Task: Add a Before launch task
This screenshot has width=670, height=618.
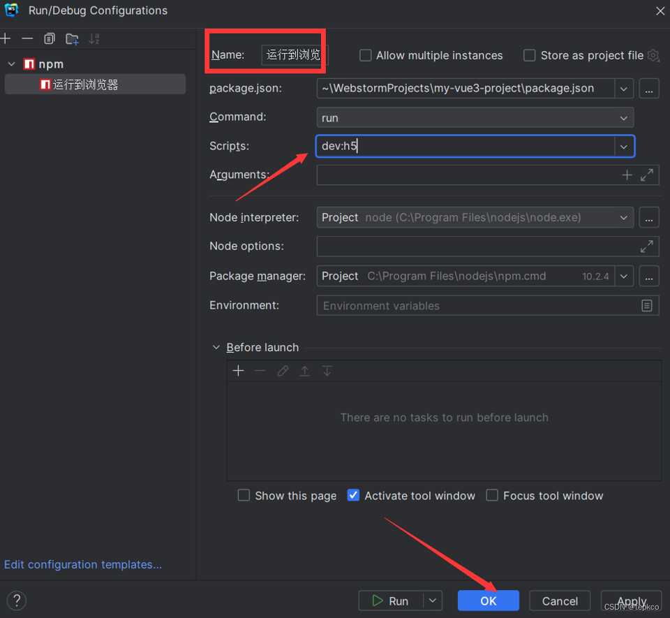Action: (x=239, y=371)
